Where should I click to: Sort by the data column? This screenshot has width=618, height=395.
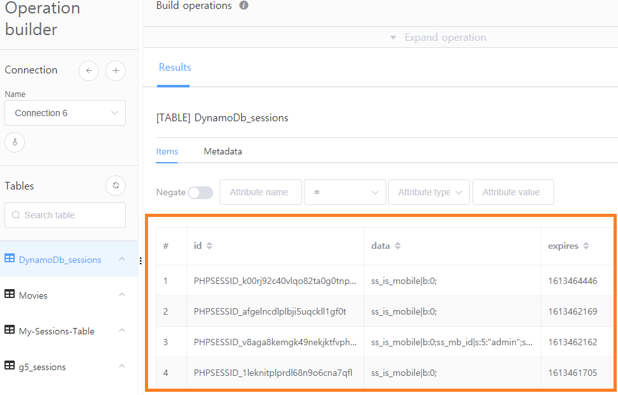point(398,246)
